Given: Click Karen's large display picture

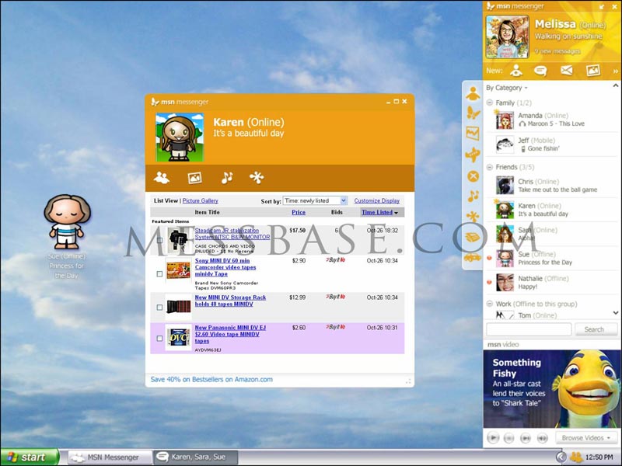Looking at the screenshot, I should [x=180, y=137].
